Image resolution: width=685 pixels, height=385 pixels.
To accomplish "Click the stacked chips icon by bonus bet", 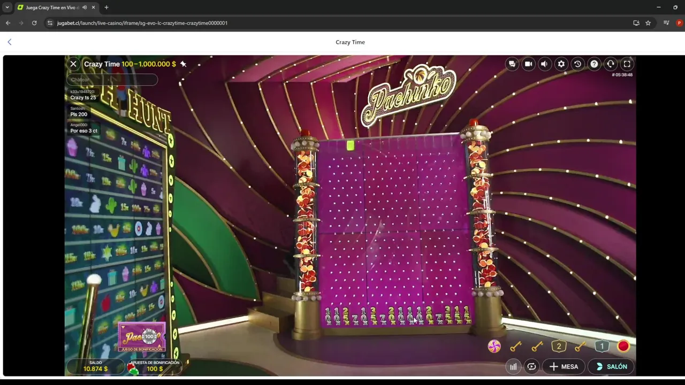I will 132,368.
